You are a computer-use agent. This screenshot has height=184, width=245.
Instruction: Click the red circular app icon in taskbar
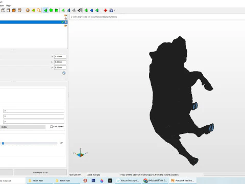[85, 180]
